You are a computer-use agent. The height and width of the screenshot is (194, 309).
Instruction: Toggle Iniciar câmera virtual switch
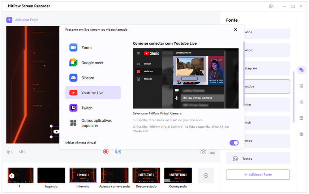[234, 143]
